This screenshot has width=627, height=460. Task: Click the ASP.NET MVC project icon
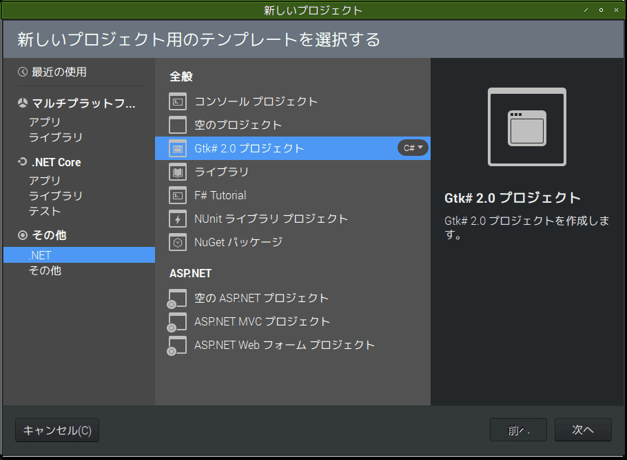(177, 322)
